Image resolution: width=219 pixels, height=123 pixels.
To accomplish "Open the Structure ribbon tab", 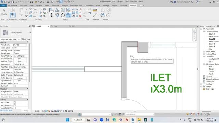I will point(23,5).
